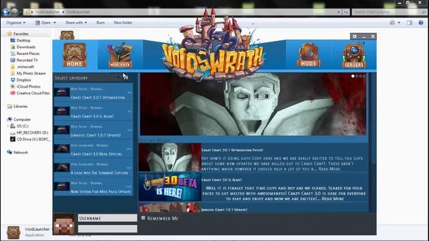Open the Organize menu in Explorer
Viewport: 429px width, 241px height.
(x=16, y=23)
